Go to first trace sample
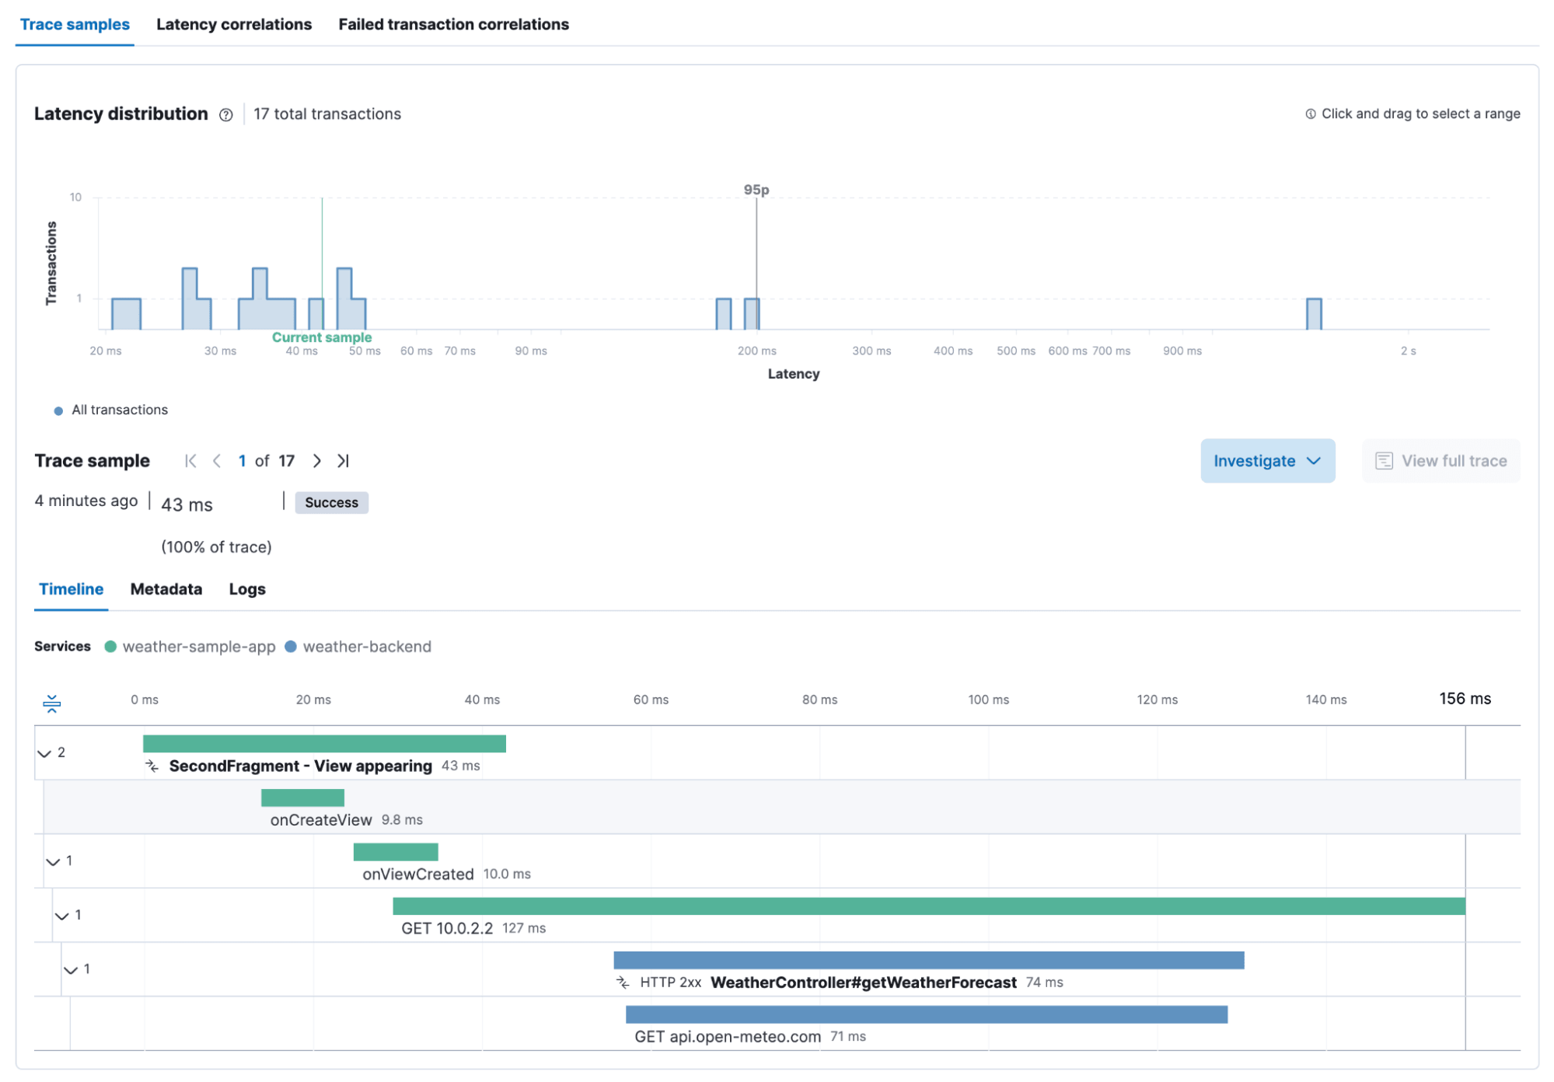 (x=190, y=461)
